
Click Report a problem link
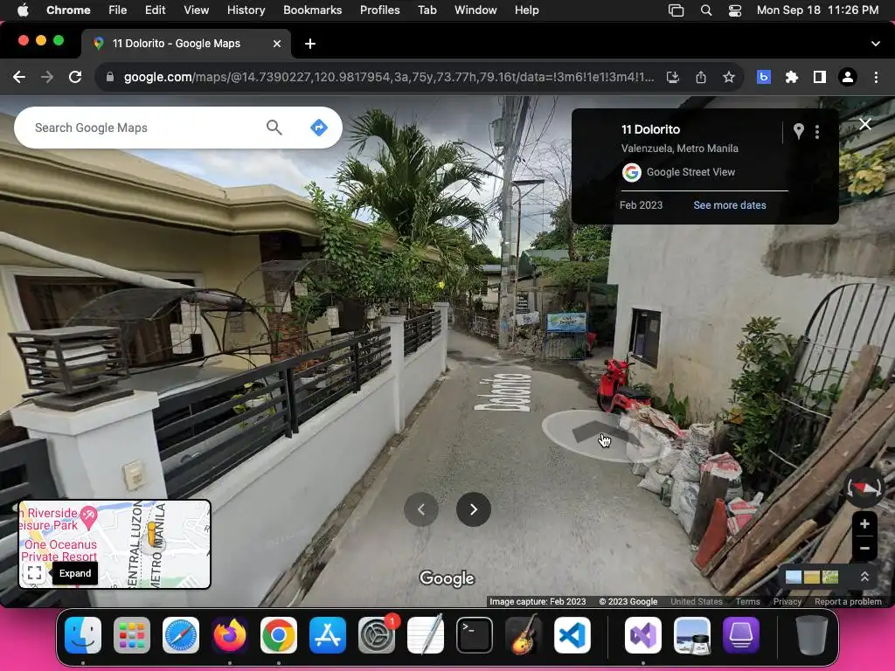tap(848, 601)
